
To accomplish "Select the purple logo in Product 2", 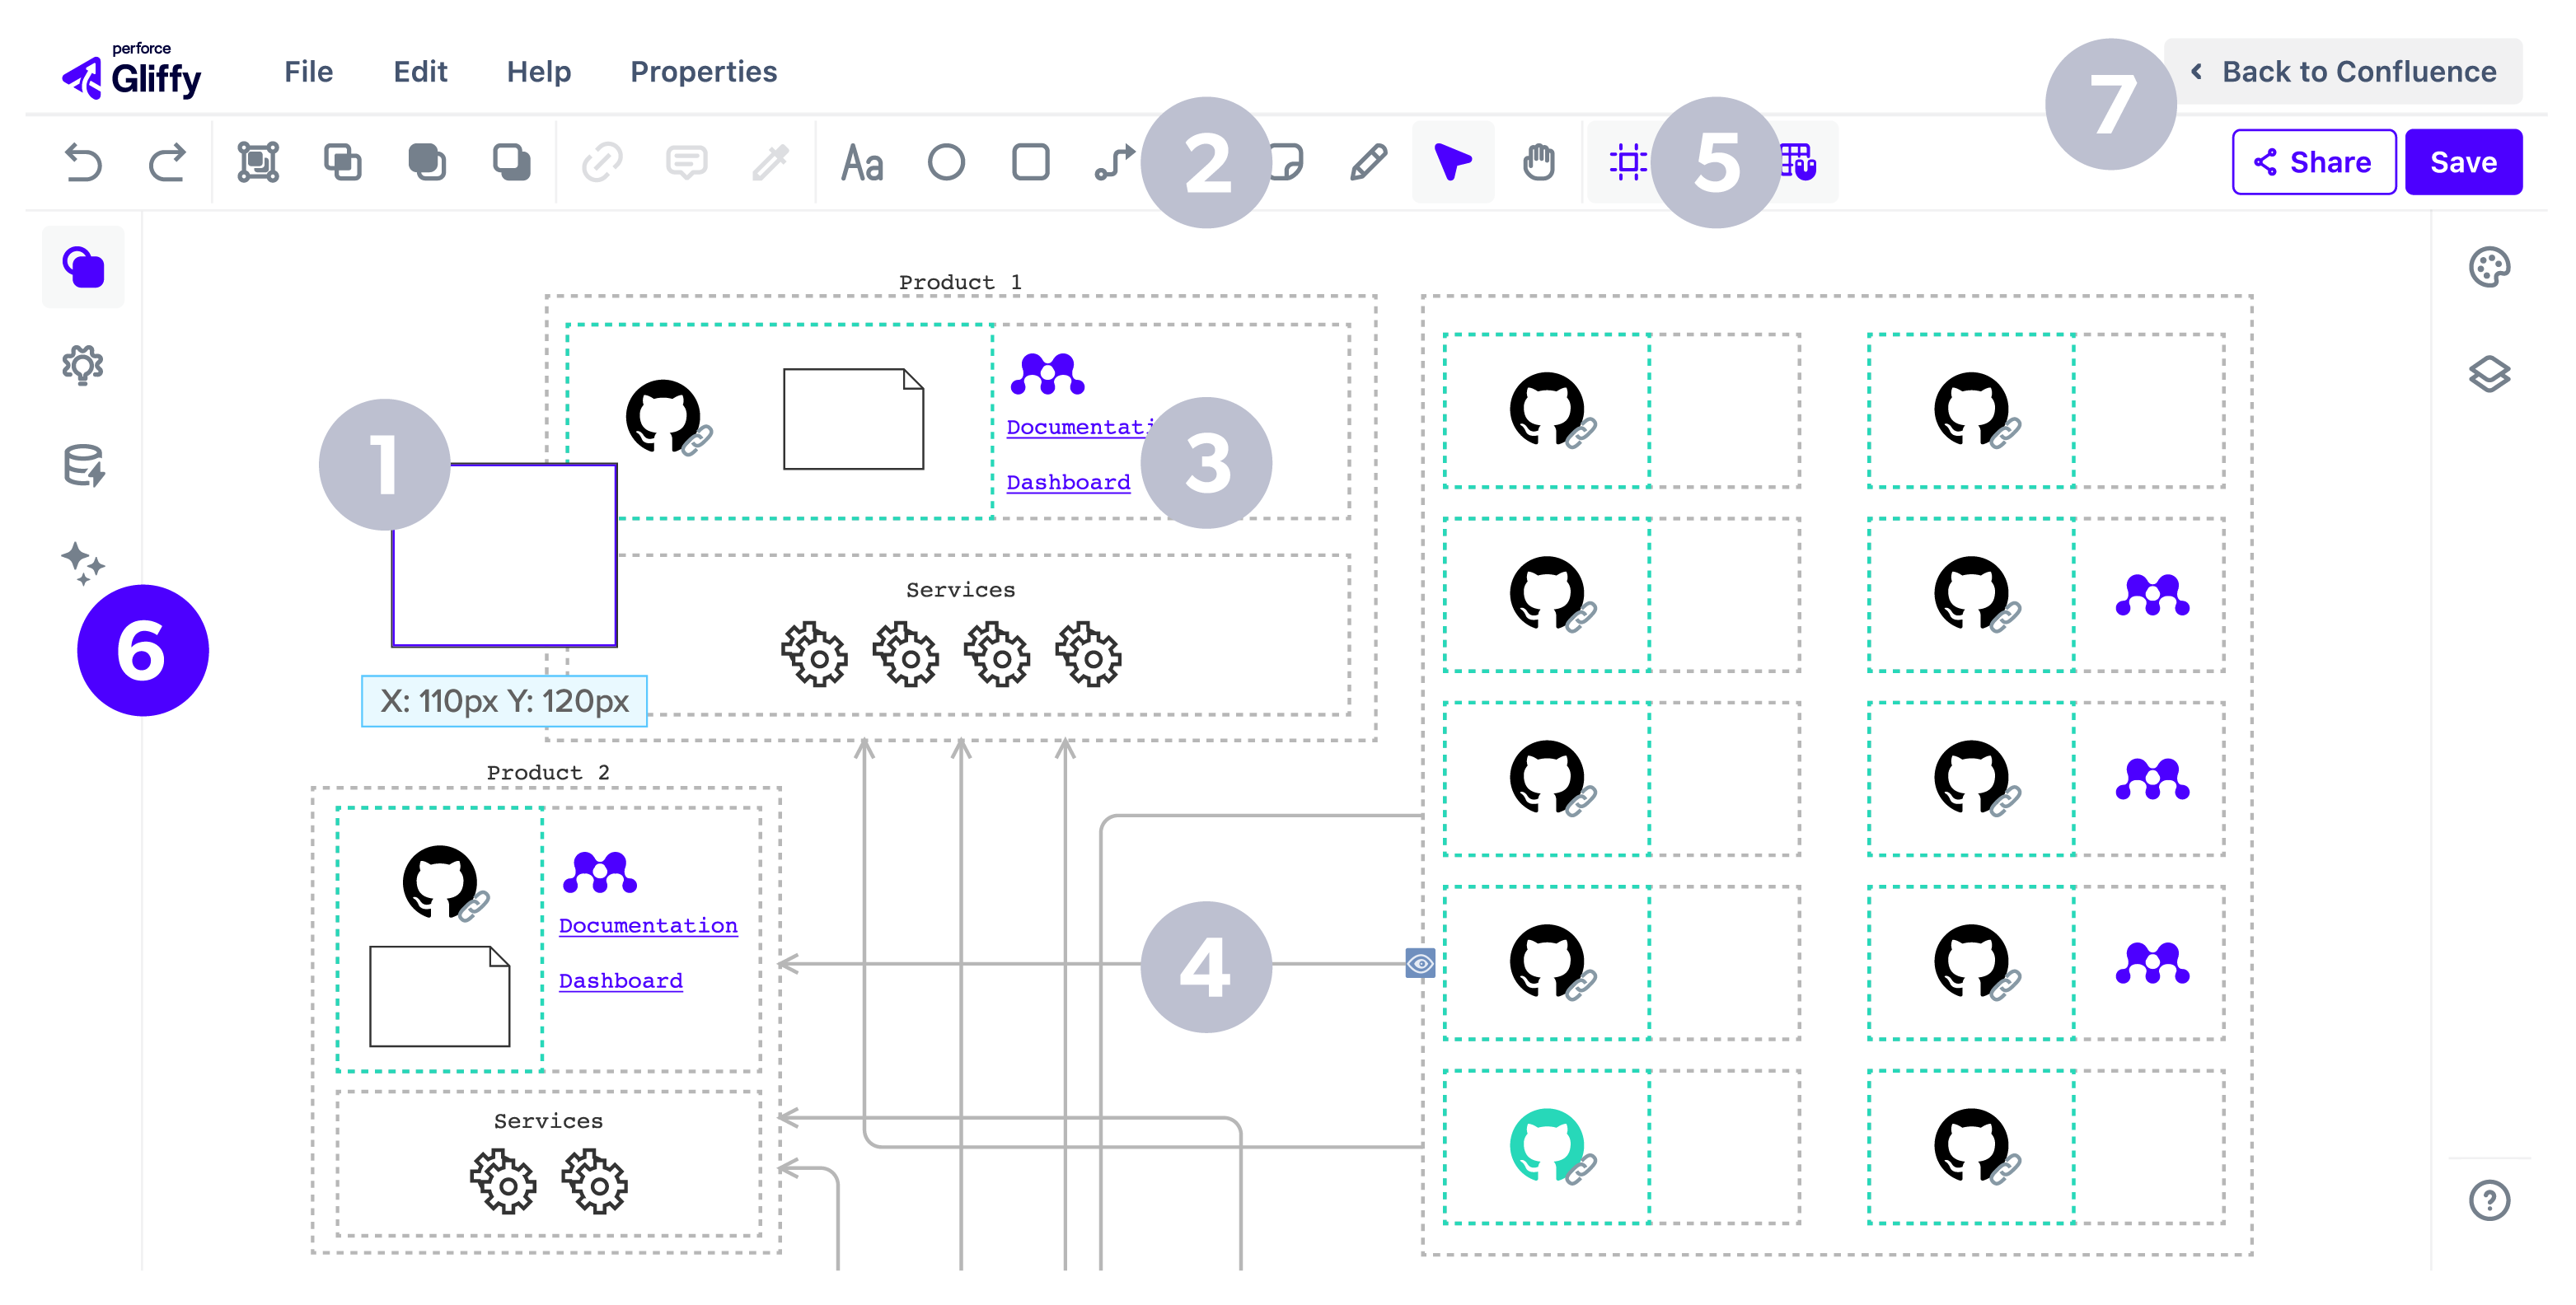I will click(x=600, y=872).
